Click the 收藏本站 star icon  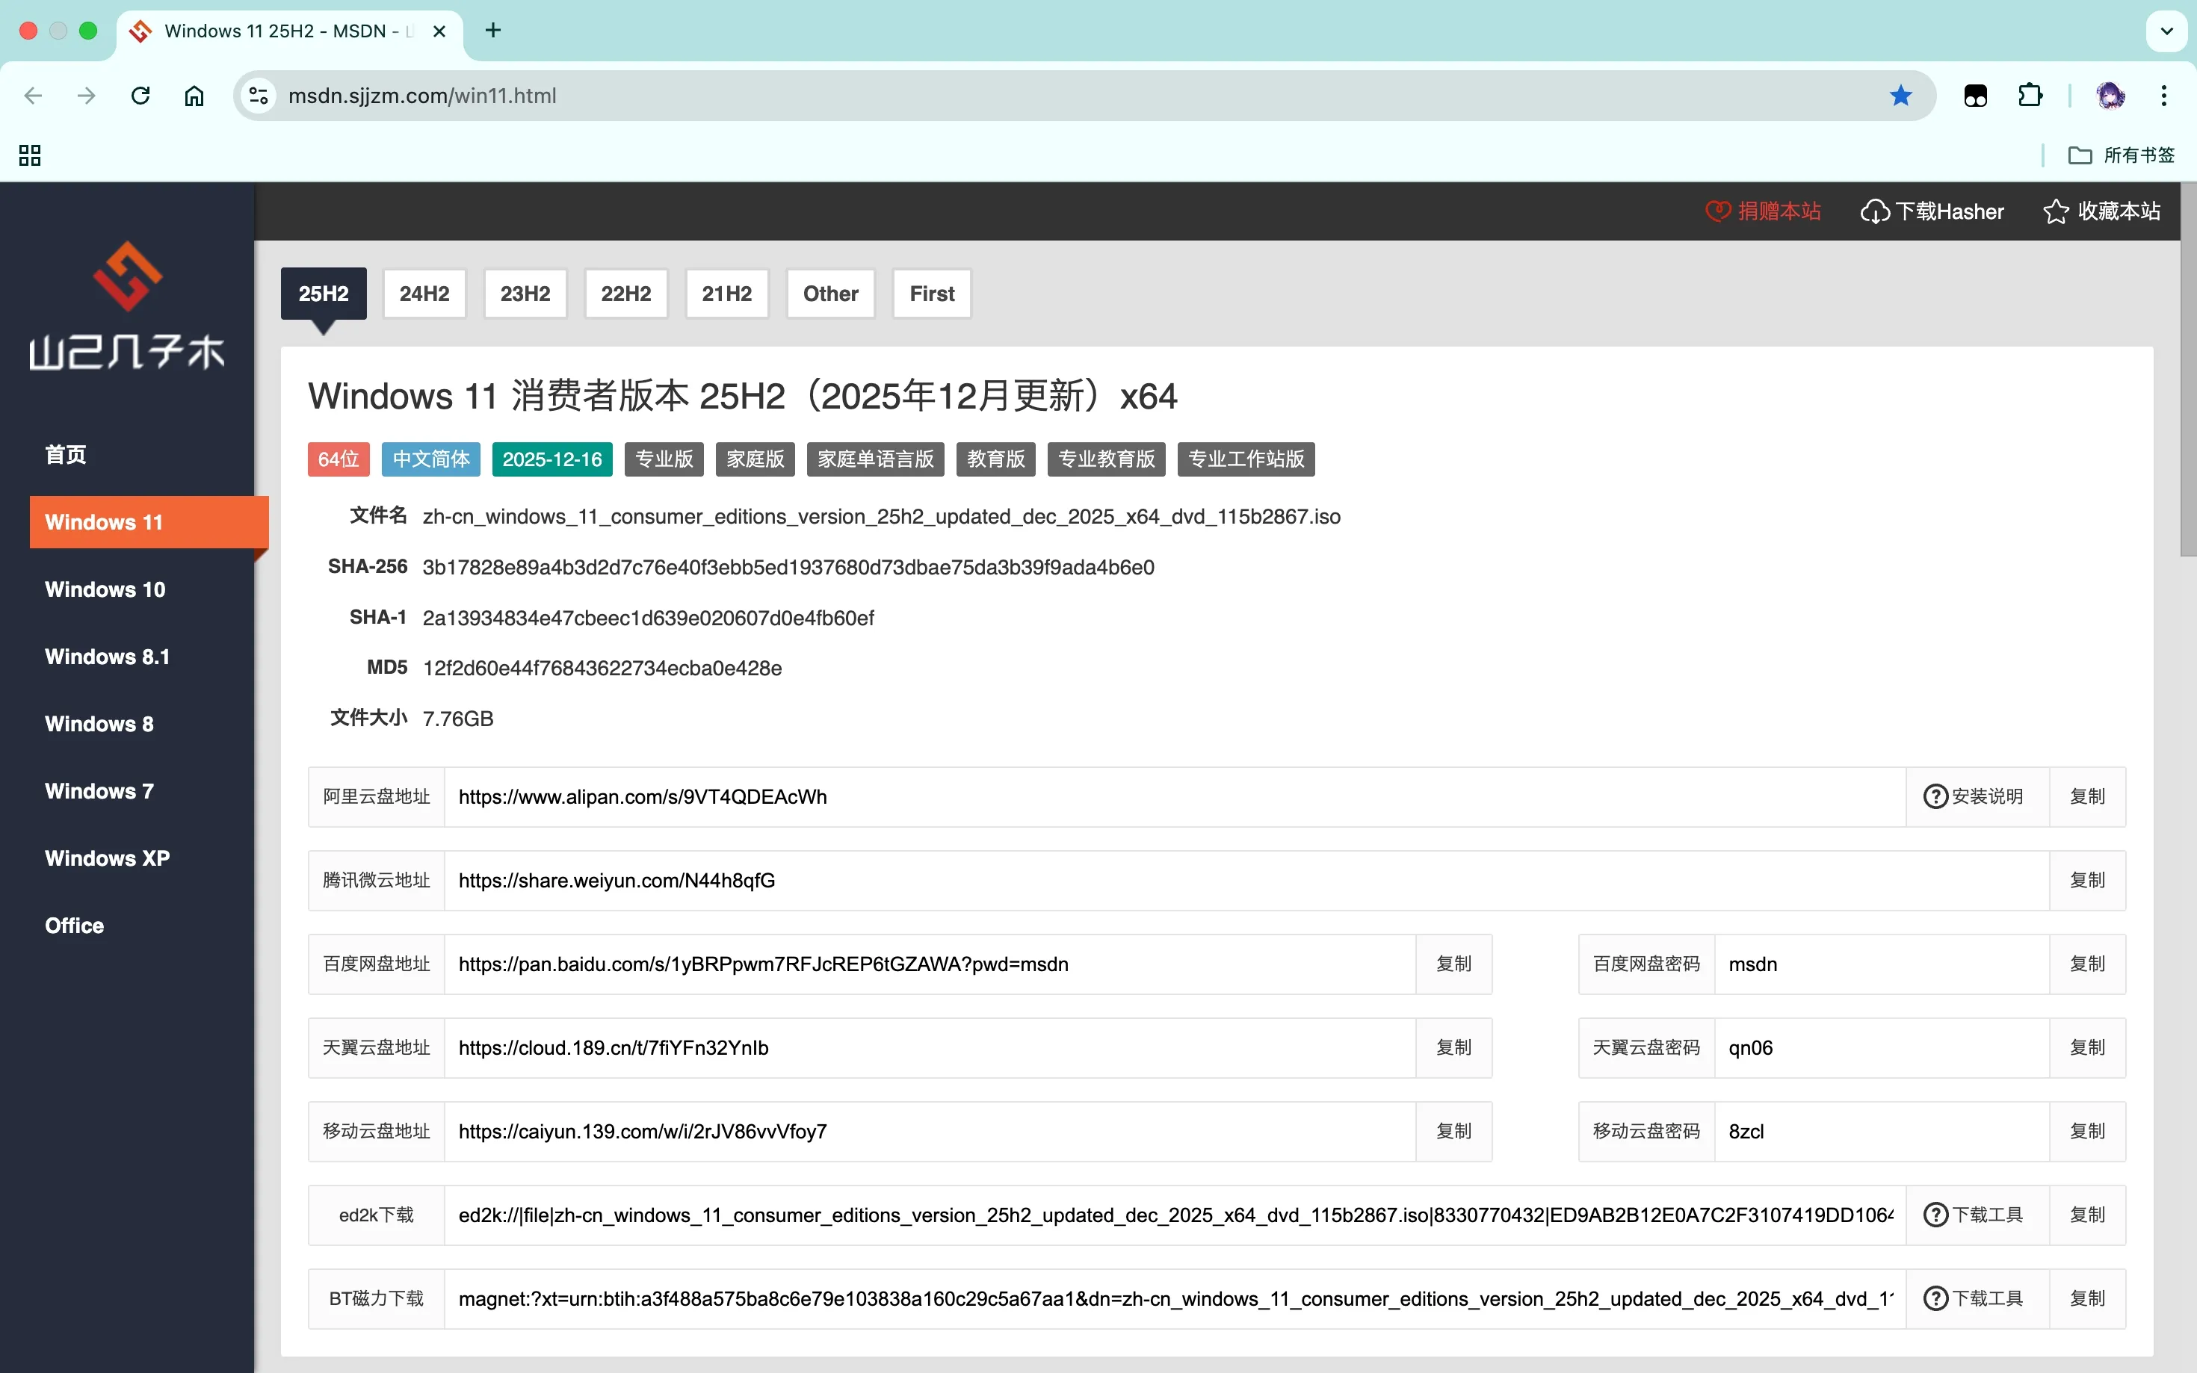(2055, 211)
